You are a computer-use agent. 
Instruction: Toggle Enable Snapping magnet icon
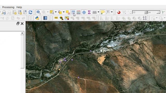click(119, 12)
